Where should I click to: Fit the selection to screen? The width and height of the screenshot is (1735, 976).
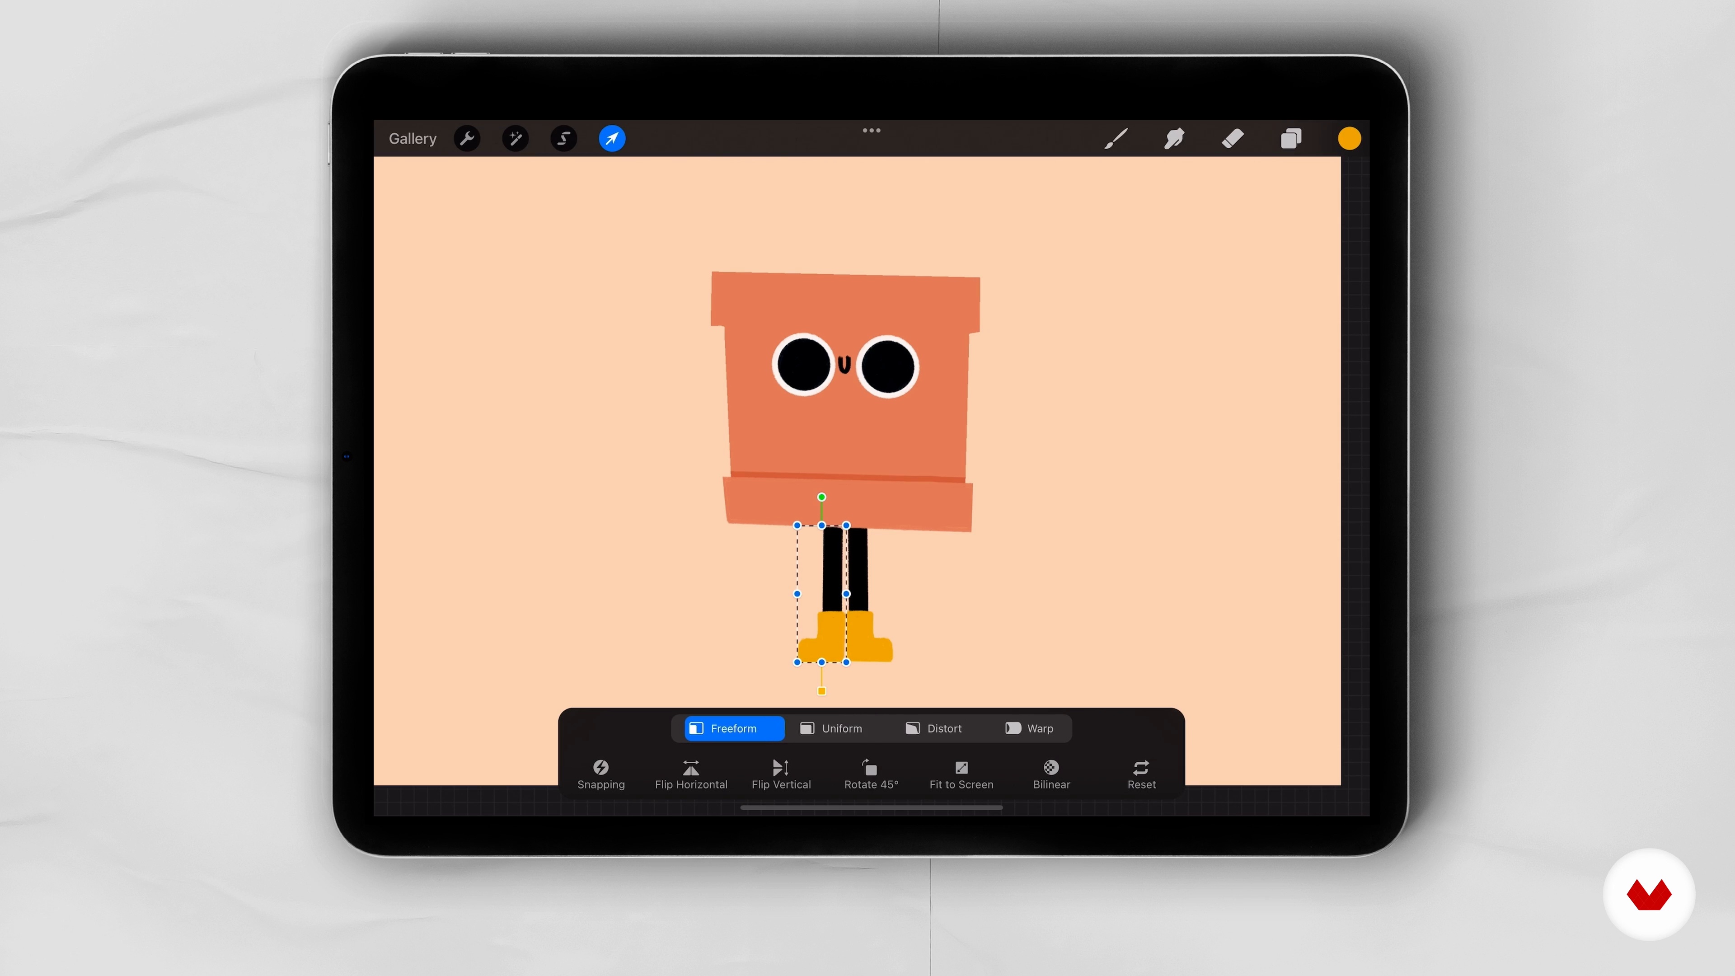point(961,774)
